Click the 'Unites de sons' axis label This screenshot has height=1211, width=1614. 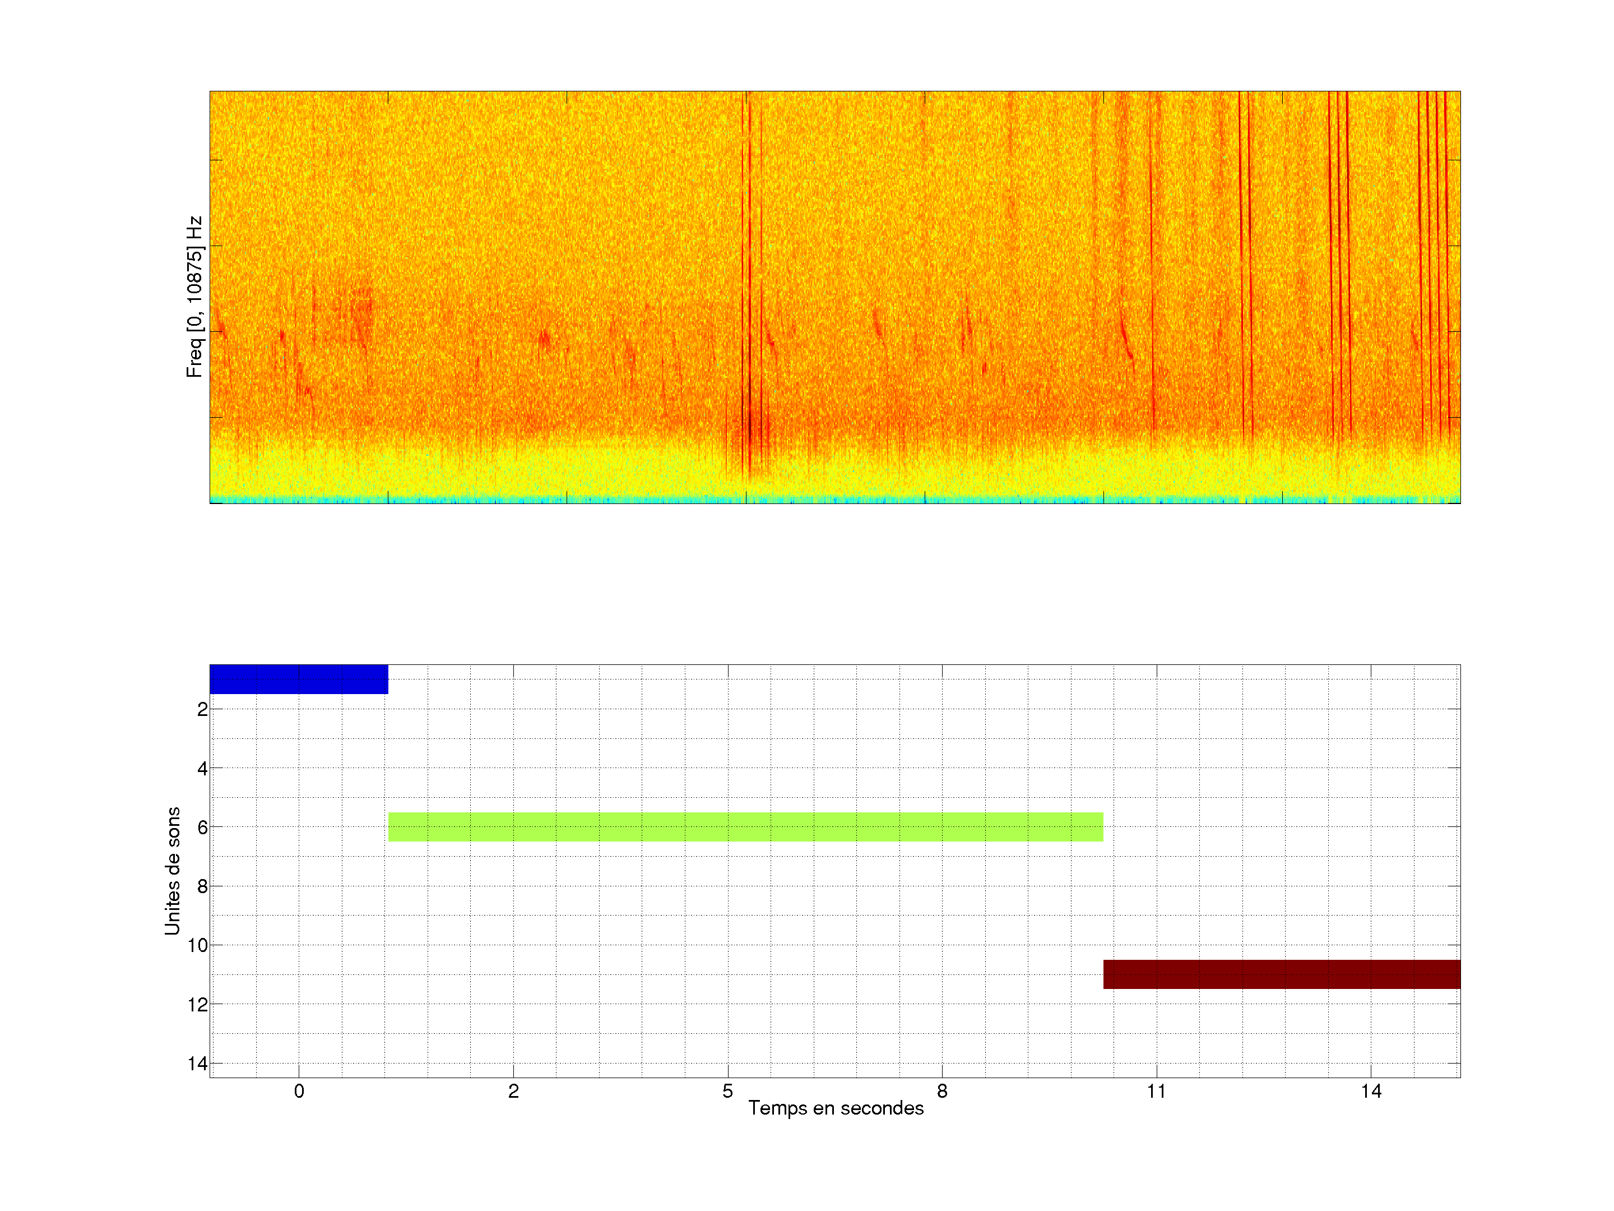[x=172, y=871]
